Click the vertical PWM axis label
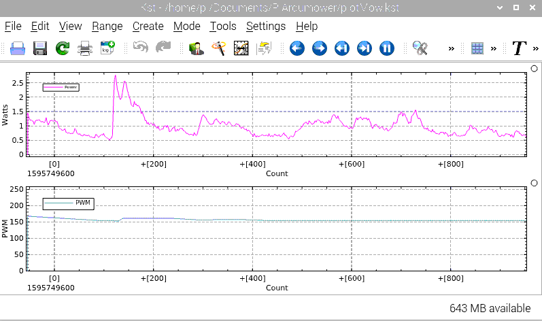542x321 pixels. tap(5, 229)
